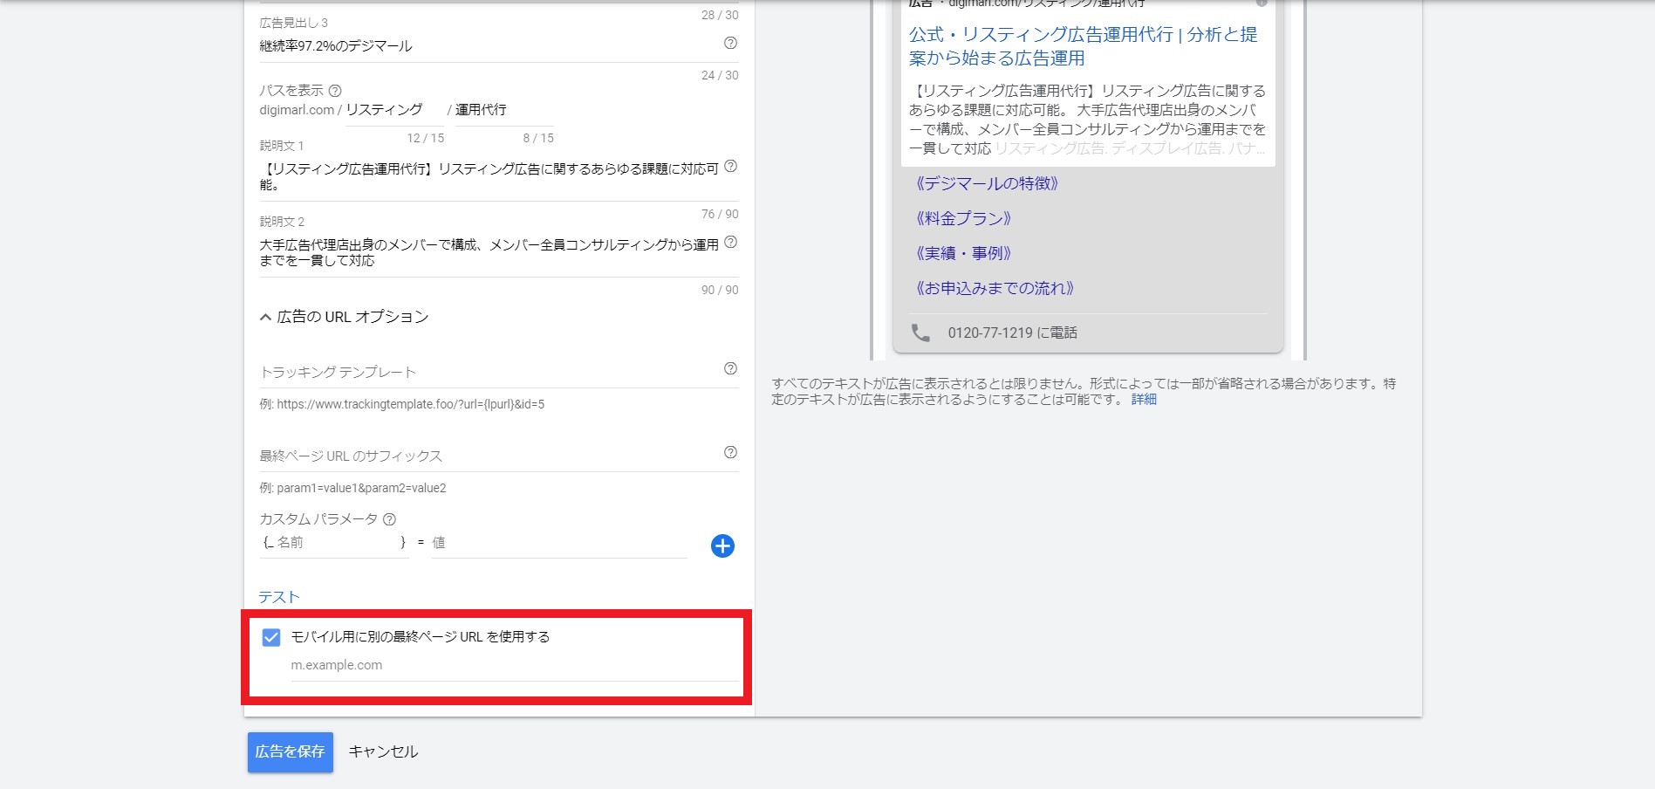Screen dimensions: 1655x789
Task: Click ad description text in preview
Action: [1087, 120]
